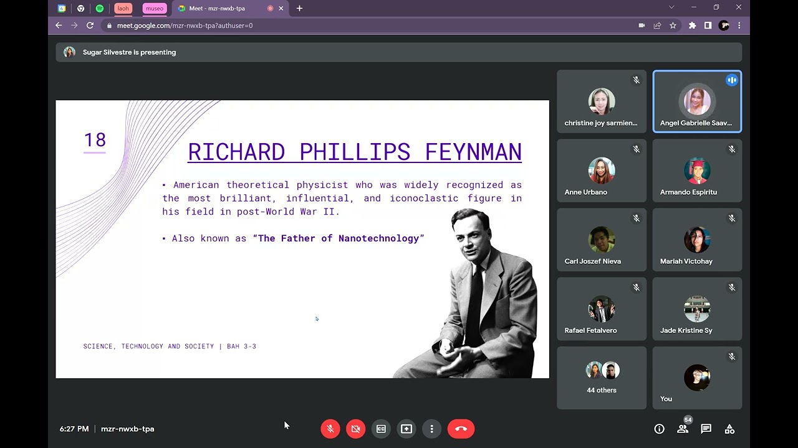Go back in the browser
Viewport: 798px width, 448px height.
[x=59, y=26]
